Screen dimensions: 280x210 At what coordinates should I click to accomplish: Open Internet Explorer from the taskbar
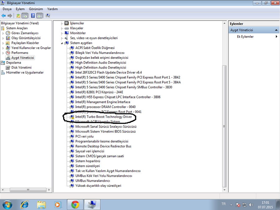25,205
